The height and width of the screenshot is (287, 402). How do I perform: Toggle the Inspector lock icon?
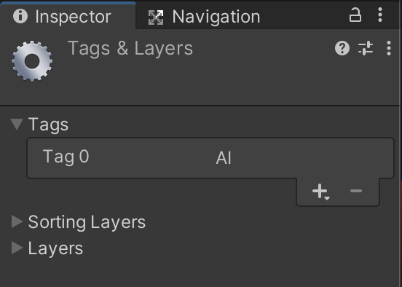pyautogui.click(x=355, y=15)
